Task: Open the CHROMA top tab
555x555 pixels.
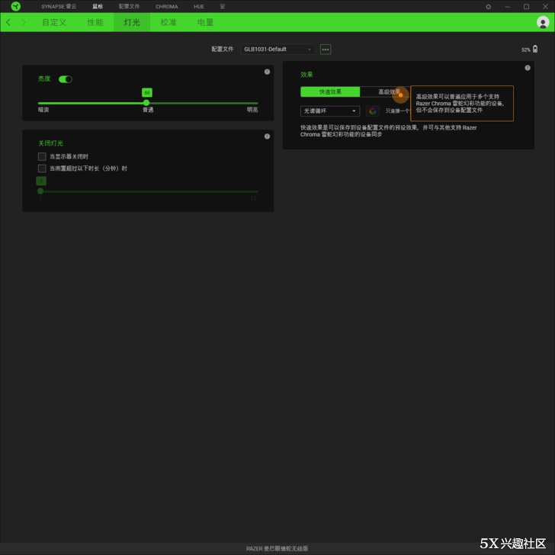Action: pos(167,6)
